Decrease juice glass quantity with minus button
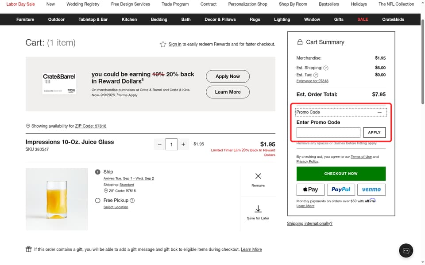Screen dimensions: 425x265 click(160, 144)
